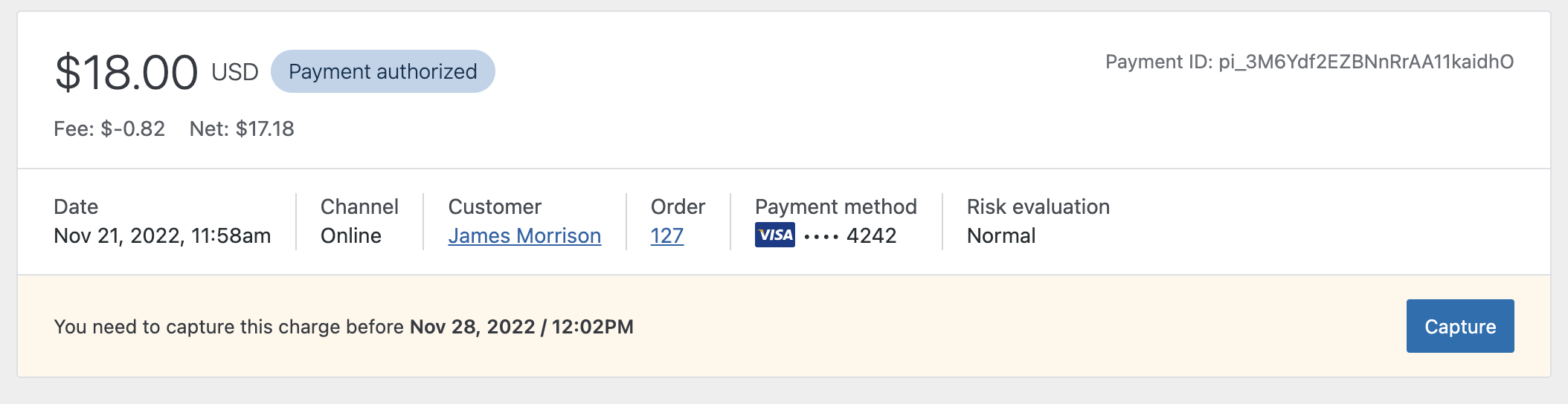Screen dimensions: 1568x404
Task: Click the Fee: $-0.82 text
Action: [109, 129]
